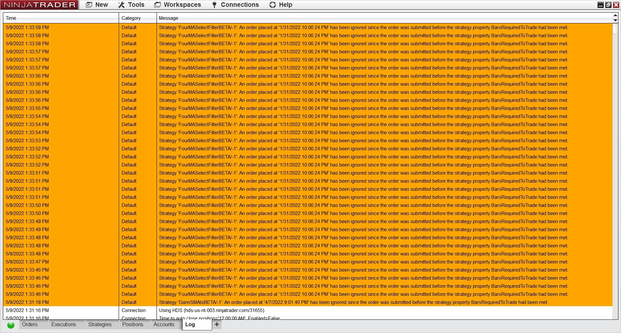Click the Connection category at 1:31:16 PM
Image resolution: width=621 pixels, height=333 pixels.
[x=134, y=310]
